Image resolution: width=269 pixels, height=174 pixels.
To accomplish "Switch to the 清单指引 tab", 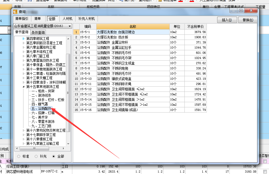I will 22,19.
